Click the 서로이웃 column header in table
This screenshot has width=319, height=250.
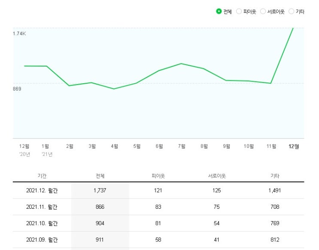217,176
